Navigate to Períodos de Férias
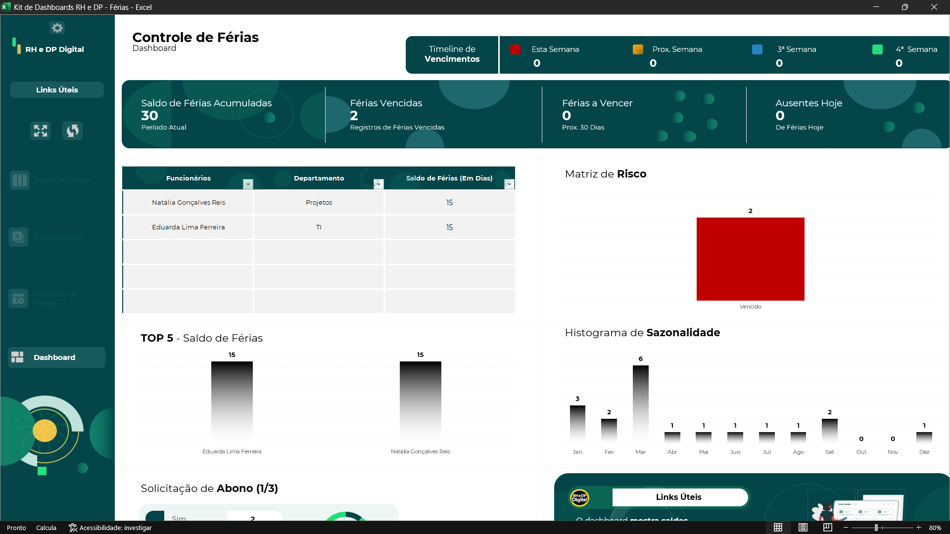 pyautogui.click(x=56, y=298)
